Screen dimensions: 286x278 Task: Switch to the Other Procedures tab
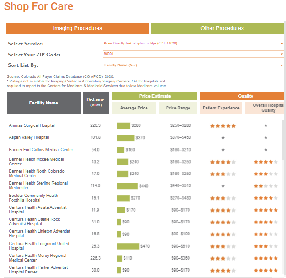point(217,28)
